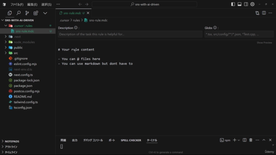Open Cursor settings gear icon
Viewport: 276px width, 155px height.
click(252, 4)
